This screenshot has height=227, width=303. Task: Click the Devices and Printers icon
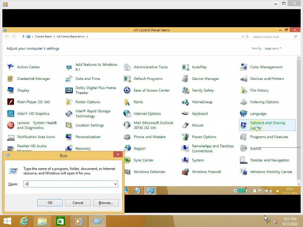[x=244, y=79]
